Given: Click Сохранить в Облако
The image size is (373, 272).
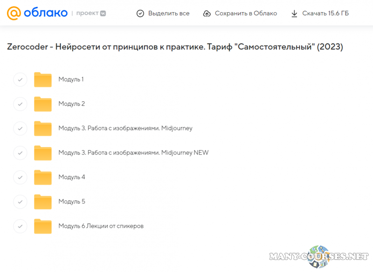Looking at the screenshot, I should click(246, 14).
